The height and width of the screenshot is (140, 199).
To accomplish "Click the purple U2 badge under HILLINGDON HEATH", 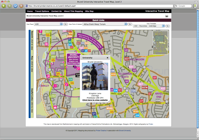I will pyautogui.click(x=127, y=81).
